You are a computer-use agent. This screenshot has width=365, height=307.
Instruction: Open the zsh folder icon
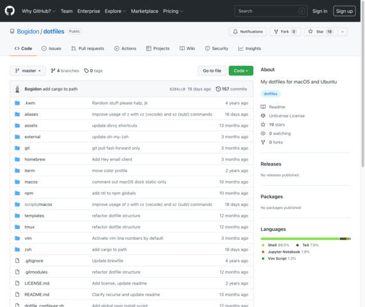tap(17, 249)
